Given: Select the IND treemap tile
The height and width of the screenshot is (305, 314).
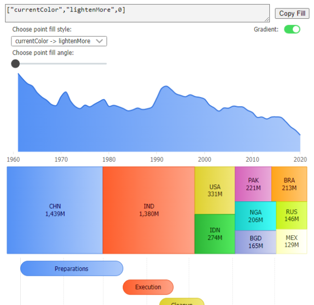Looking at the screenshot, I should [149, 210].
